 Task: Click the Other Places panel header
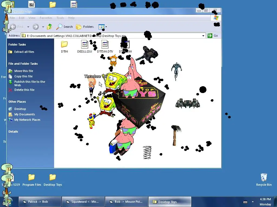coord(17,102)
